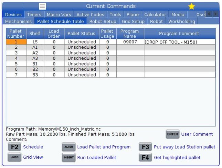This screenshot has width=222, height=168.
Task: Click the hamburger menu icon in title bar
Action: tap(42, 6)
